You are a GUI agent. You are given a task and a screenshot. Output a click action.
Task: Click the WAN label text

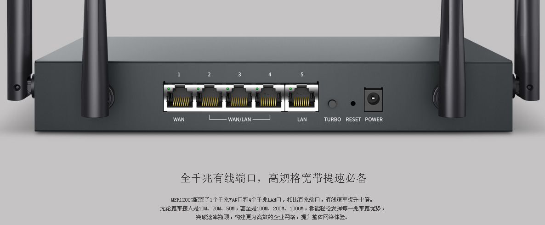pyautogui.click(x=179, y=120)
